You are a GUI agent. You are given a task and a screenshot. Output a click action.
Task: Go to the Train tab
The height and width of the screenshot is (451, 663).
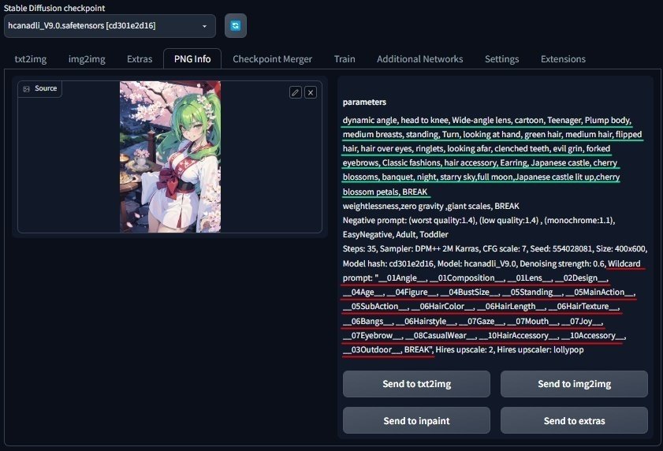click(x=345, y=59)
